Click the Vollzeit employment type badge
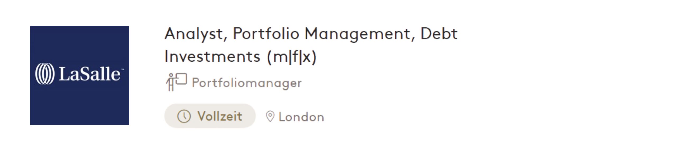The image size is (677, 151). point(210,116)
